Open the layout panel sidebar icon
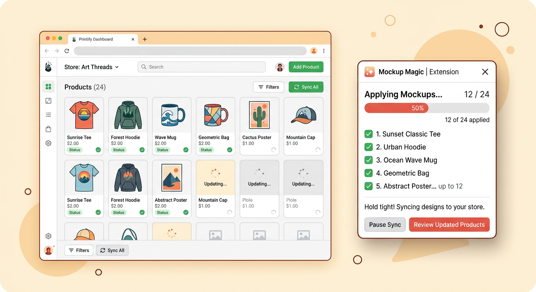 (x=48, y=101)
